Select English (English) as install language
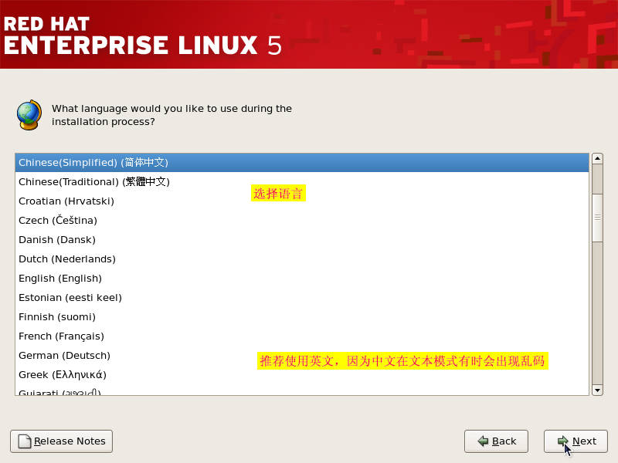The height and width of the screenshot is (463, 618). pyautogui.click(x=302, y=279)
